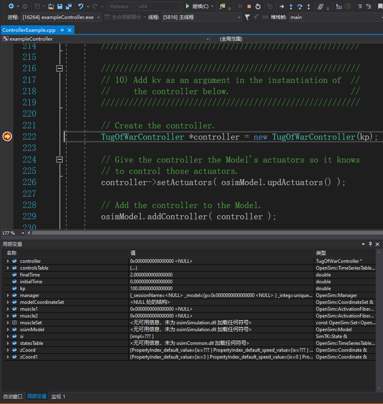383x404 pixels.
Task: Open the 177 % zoom level dropdown
Action: point(23,233)
